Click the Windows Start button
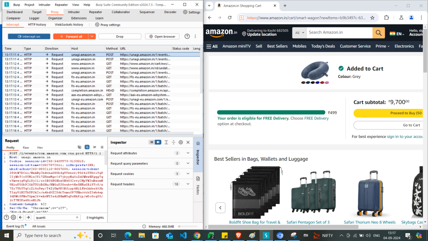The height and width of the screenshot is (241, 428). 7,236
